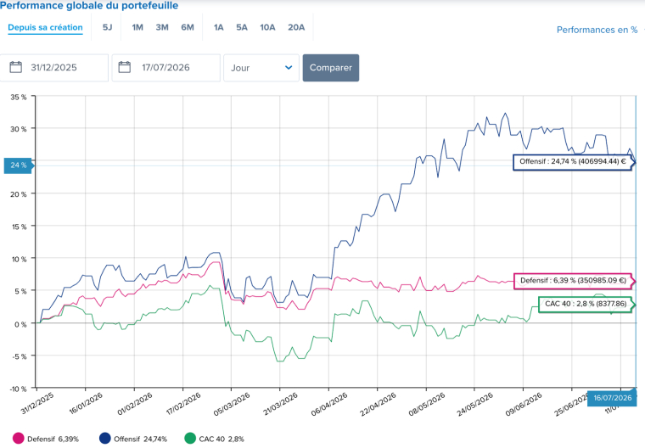Open the Performances en % link
This screenshot has width=645, height=448.
597,30
